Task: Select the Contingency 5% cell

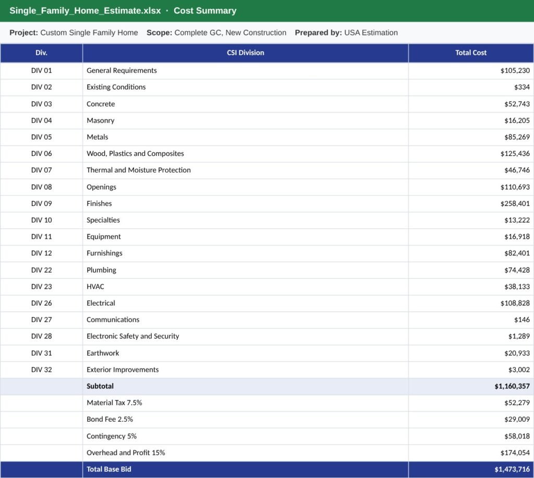Action: (x=245, y=436)
